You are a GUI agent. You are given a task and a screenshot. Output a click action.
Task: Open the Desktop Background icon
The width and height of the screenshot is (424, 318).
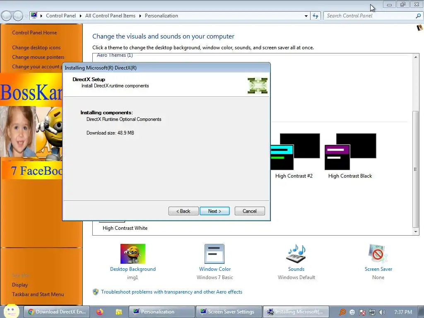click(133, 254)
